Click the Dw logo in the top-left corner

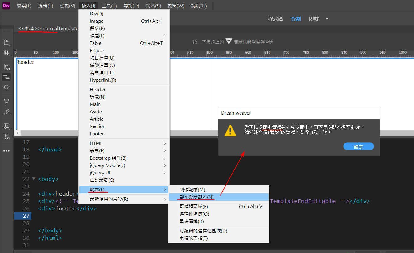coord(6,6)
